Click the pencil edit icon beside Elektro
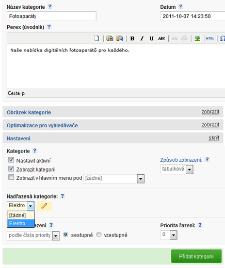This screenshot has width=225, height=268. pyautogui.click(x=44, y=206)
